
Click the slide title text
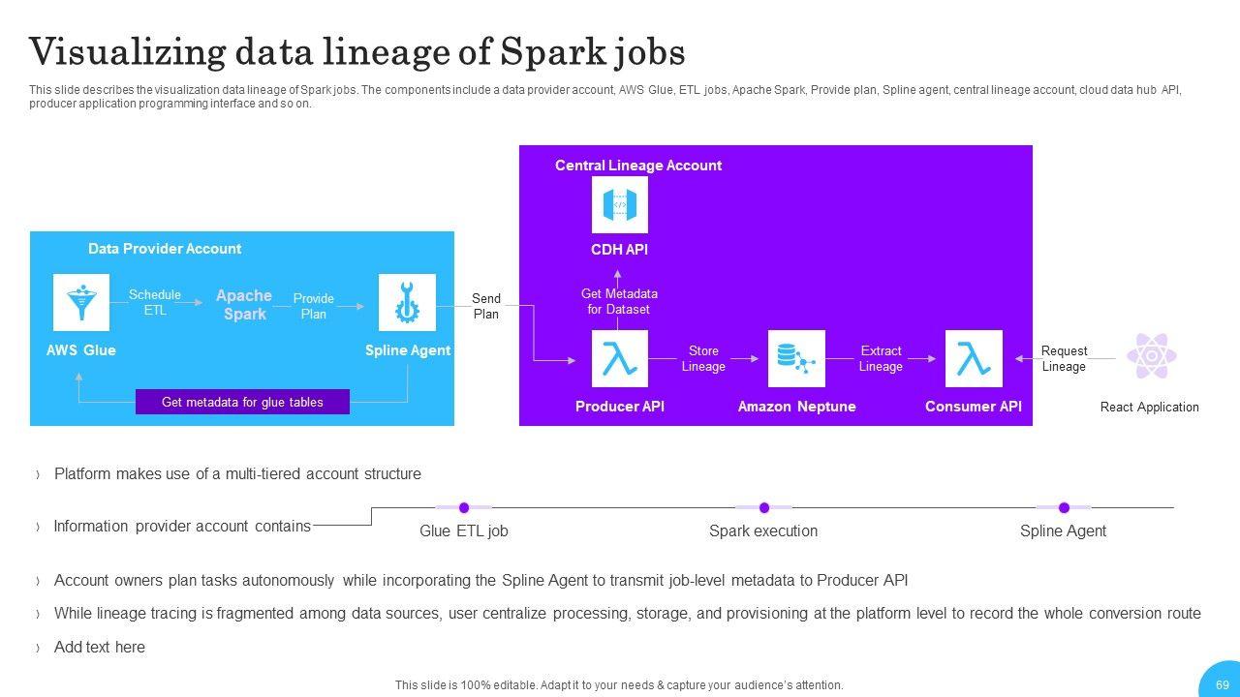(357, 52)
